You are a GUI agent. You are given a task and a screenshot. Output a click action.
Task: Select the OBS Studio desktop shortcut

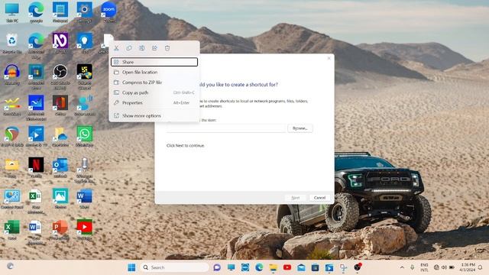click(x=60, y=76)
